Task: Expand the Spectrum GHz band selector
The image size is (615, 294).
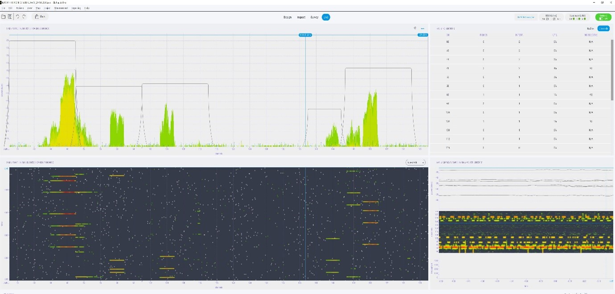Action: pos(578,17)
